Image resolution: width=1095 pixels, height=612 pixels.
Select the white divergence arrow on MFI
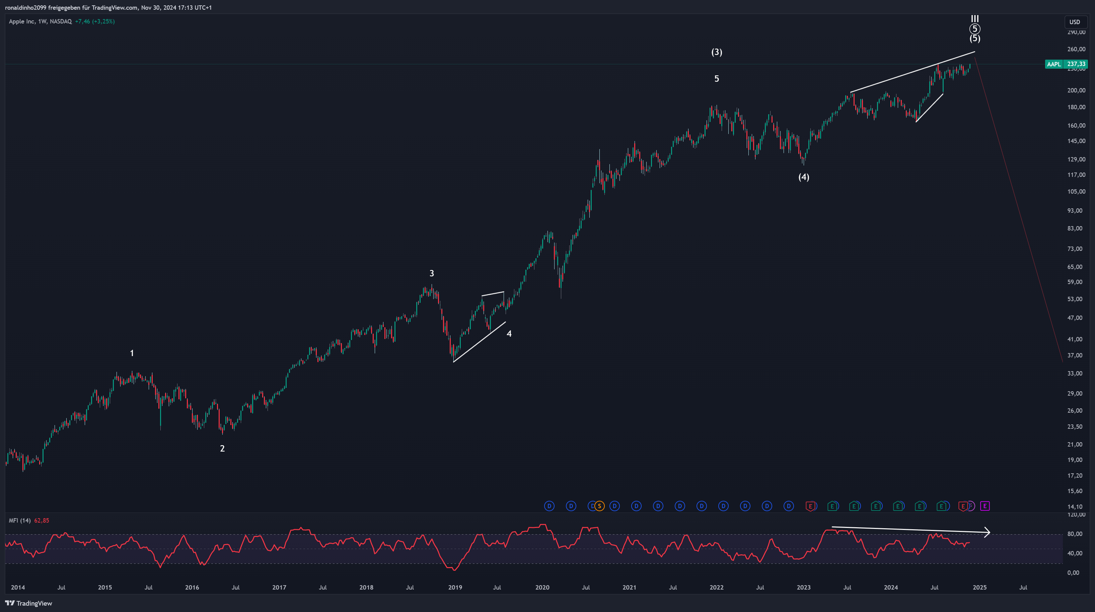coord(910,530)
